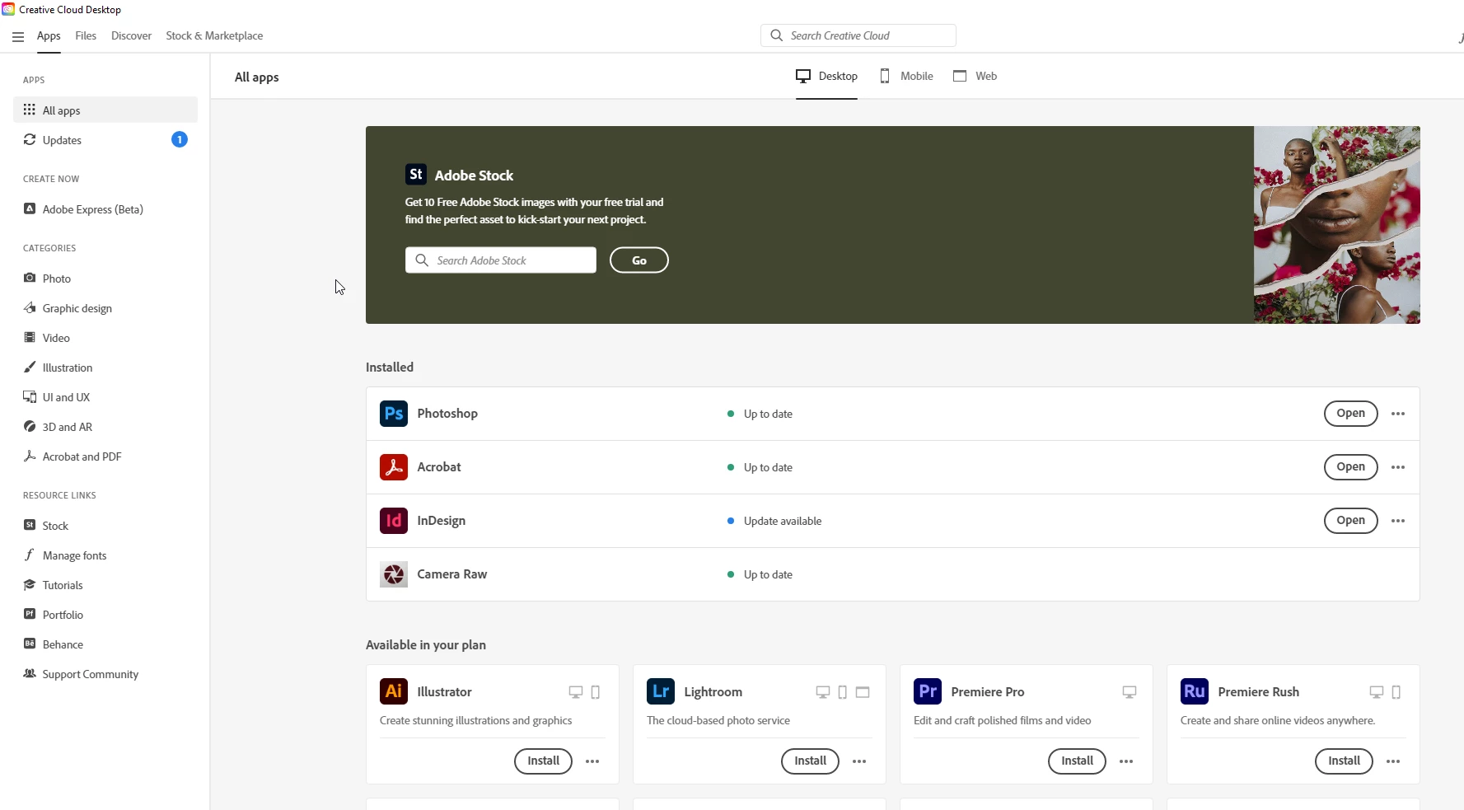Click the Camera Raw app name
Image resolution: width=1464 pixels, height=810 pixels.
(x=452, y=574)
